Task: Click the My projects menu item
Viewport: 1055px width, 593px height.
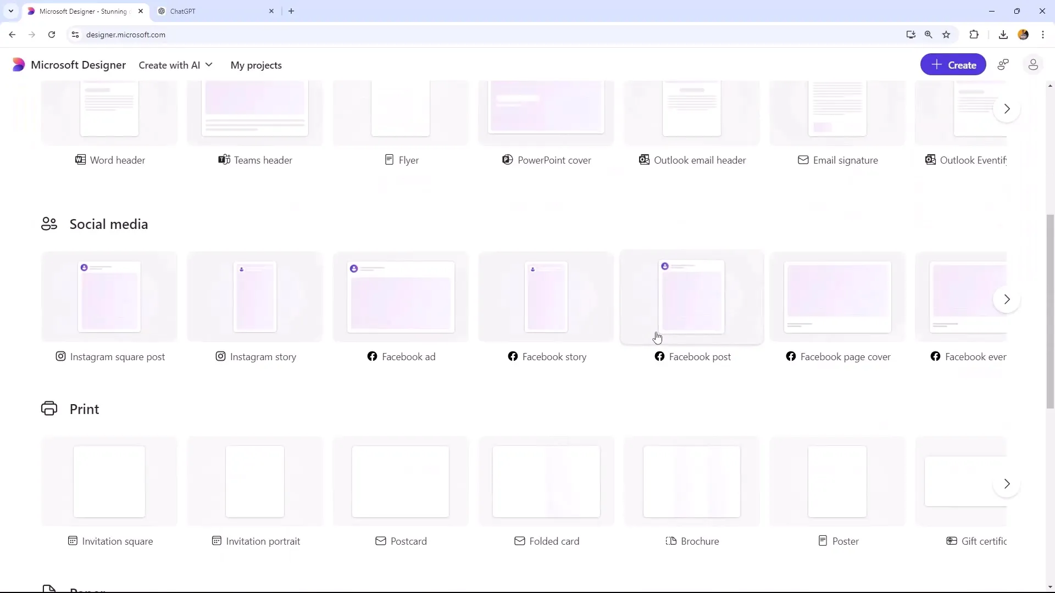Action: click(x=256, y=65)
